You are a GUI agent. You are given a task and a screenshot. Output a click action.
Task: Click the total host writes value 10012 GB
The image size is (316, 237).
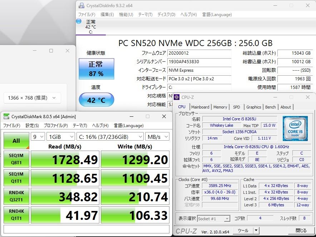point(295,61)
